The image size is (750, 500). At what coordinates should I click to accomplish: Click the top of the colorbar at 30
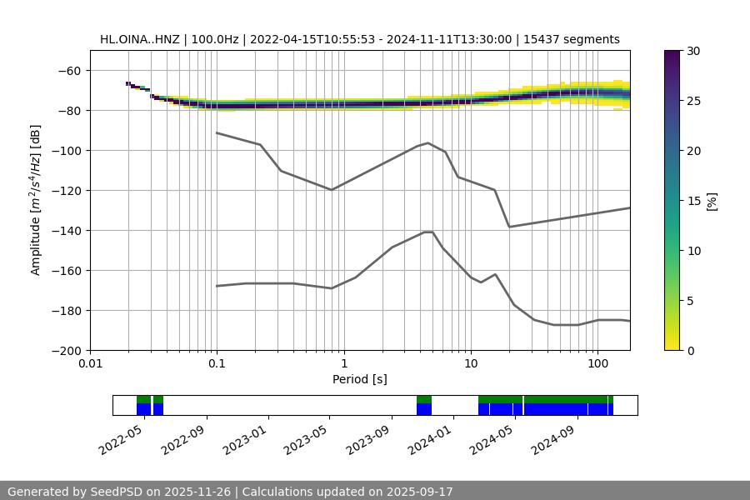pyautogui.click(x=672, y=52)
